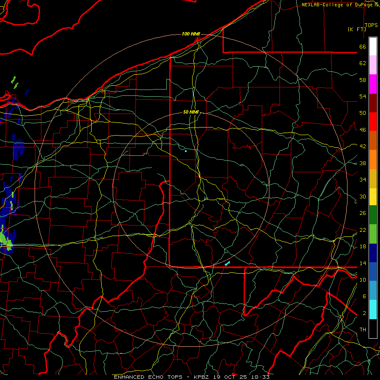Click the light blue 14 kft color band

click(373, 290)
